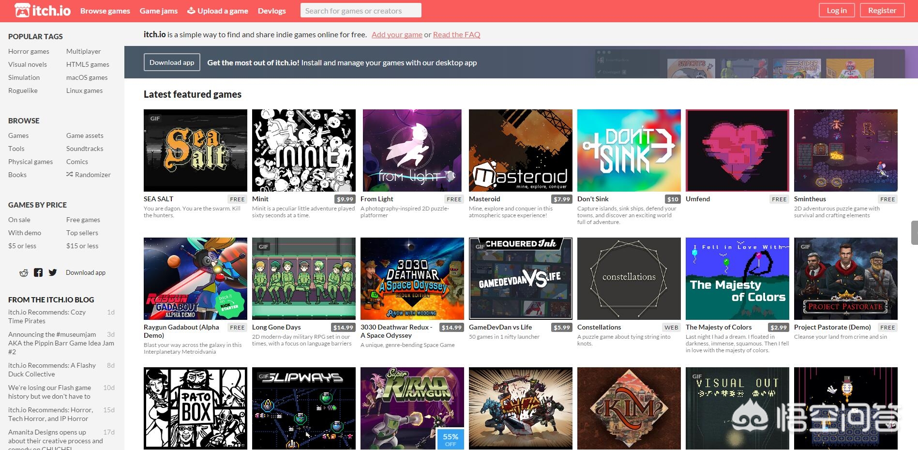Show Free games
This screenshot has height=450, width=918.
(83, 220)
